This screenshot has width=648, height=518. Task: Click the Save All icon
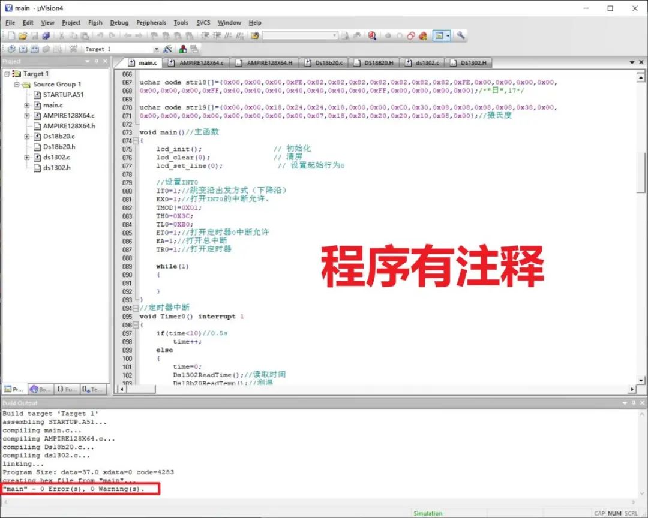tap(46, 36)
